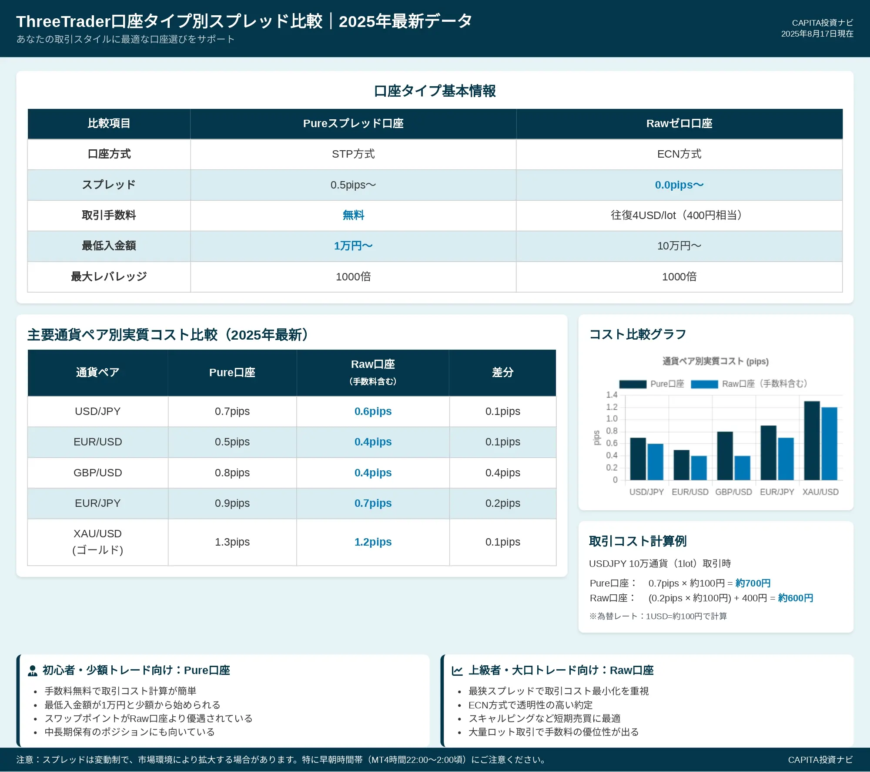The height and width of the screenshot is (772, 870).
Task: Click the 比較項目 header cell
Action: [109, 124]
